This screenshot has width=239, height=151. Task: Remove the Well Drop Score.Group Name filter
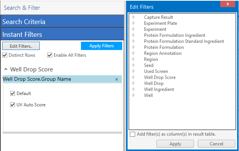pyautogui.click(x=117, y=79)
